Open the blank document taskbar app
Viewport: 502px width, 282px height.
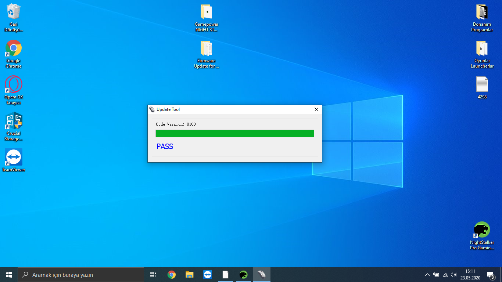click(226, 275)
